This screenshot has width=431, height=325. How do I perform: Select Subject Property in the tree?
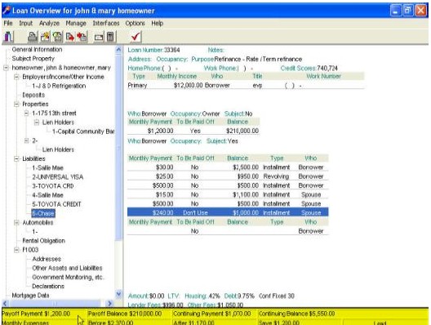coord(33,59)
